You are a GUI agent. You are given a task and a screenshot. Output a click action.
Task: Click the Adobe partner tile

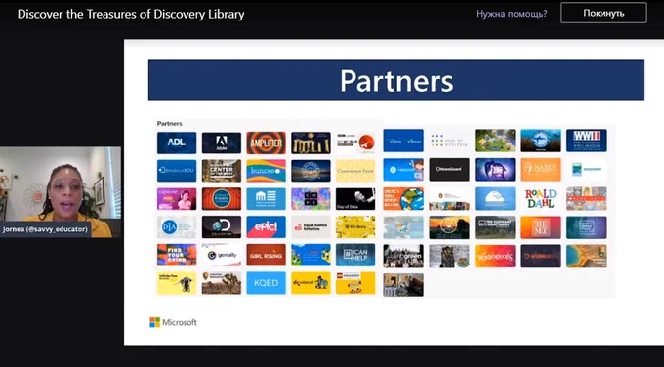point(222,143)
